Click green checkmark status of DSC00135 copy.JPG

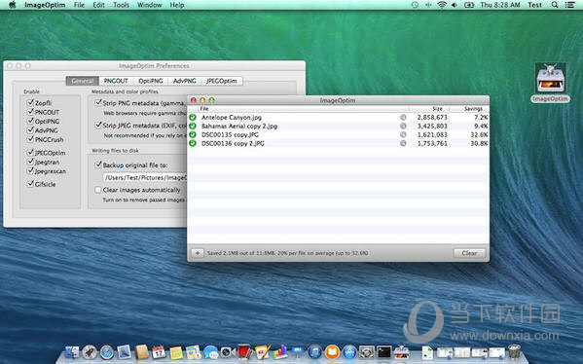tap(193, 134)
